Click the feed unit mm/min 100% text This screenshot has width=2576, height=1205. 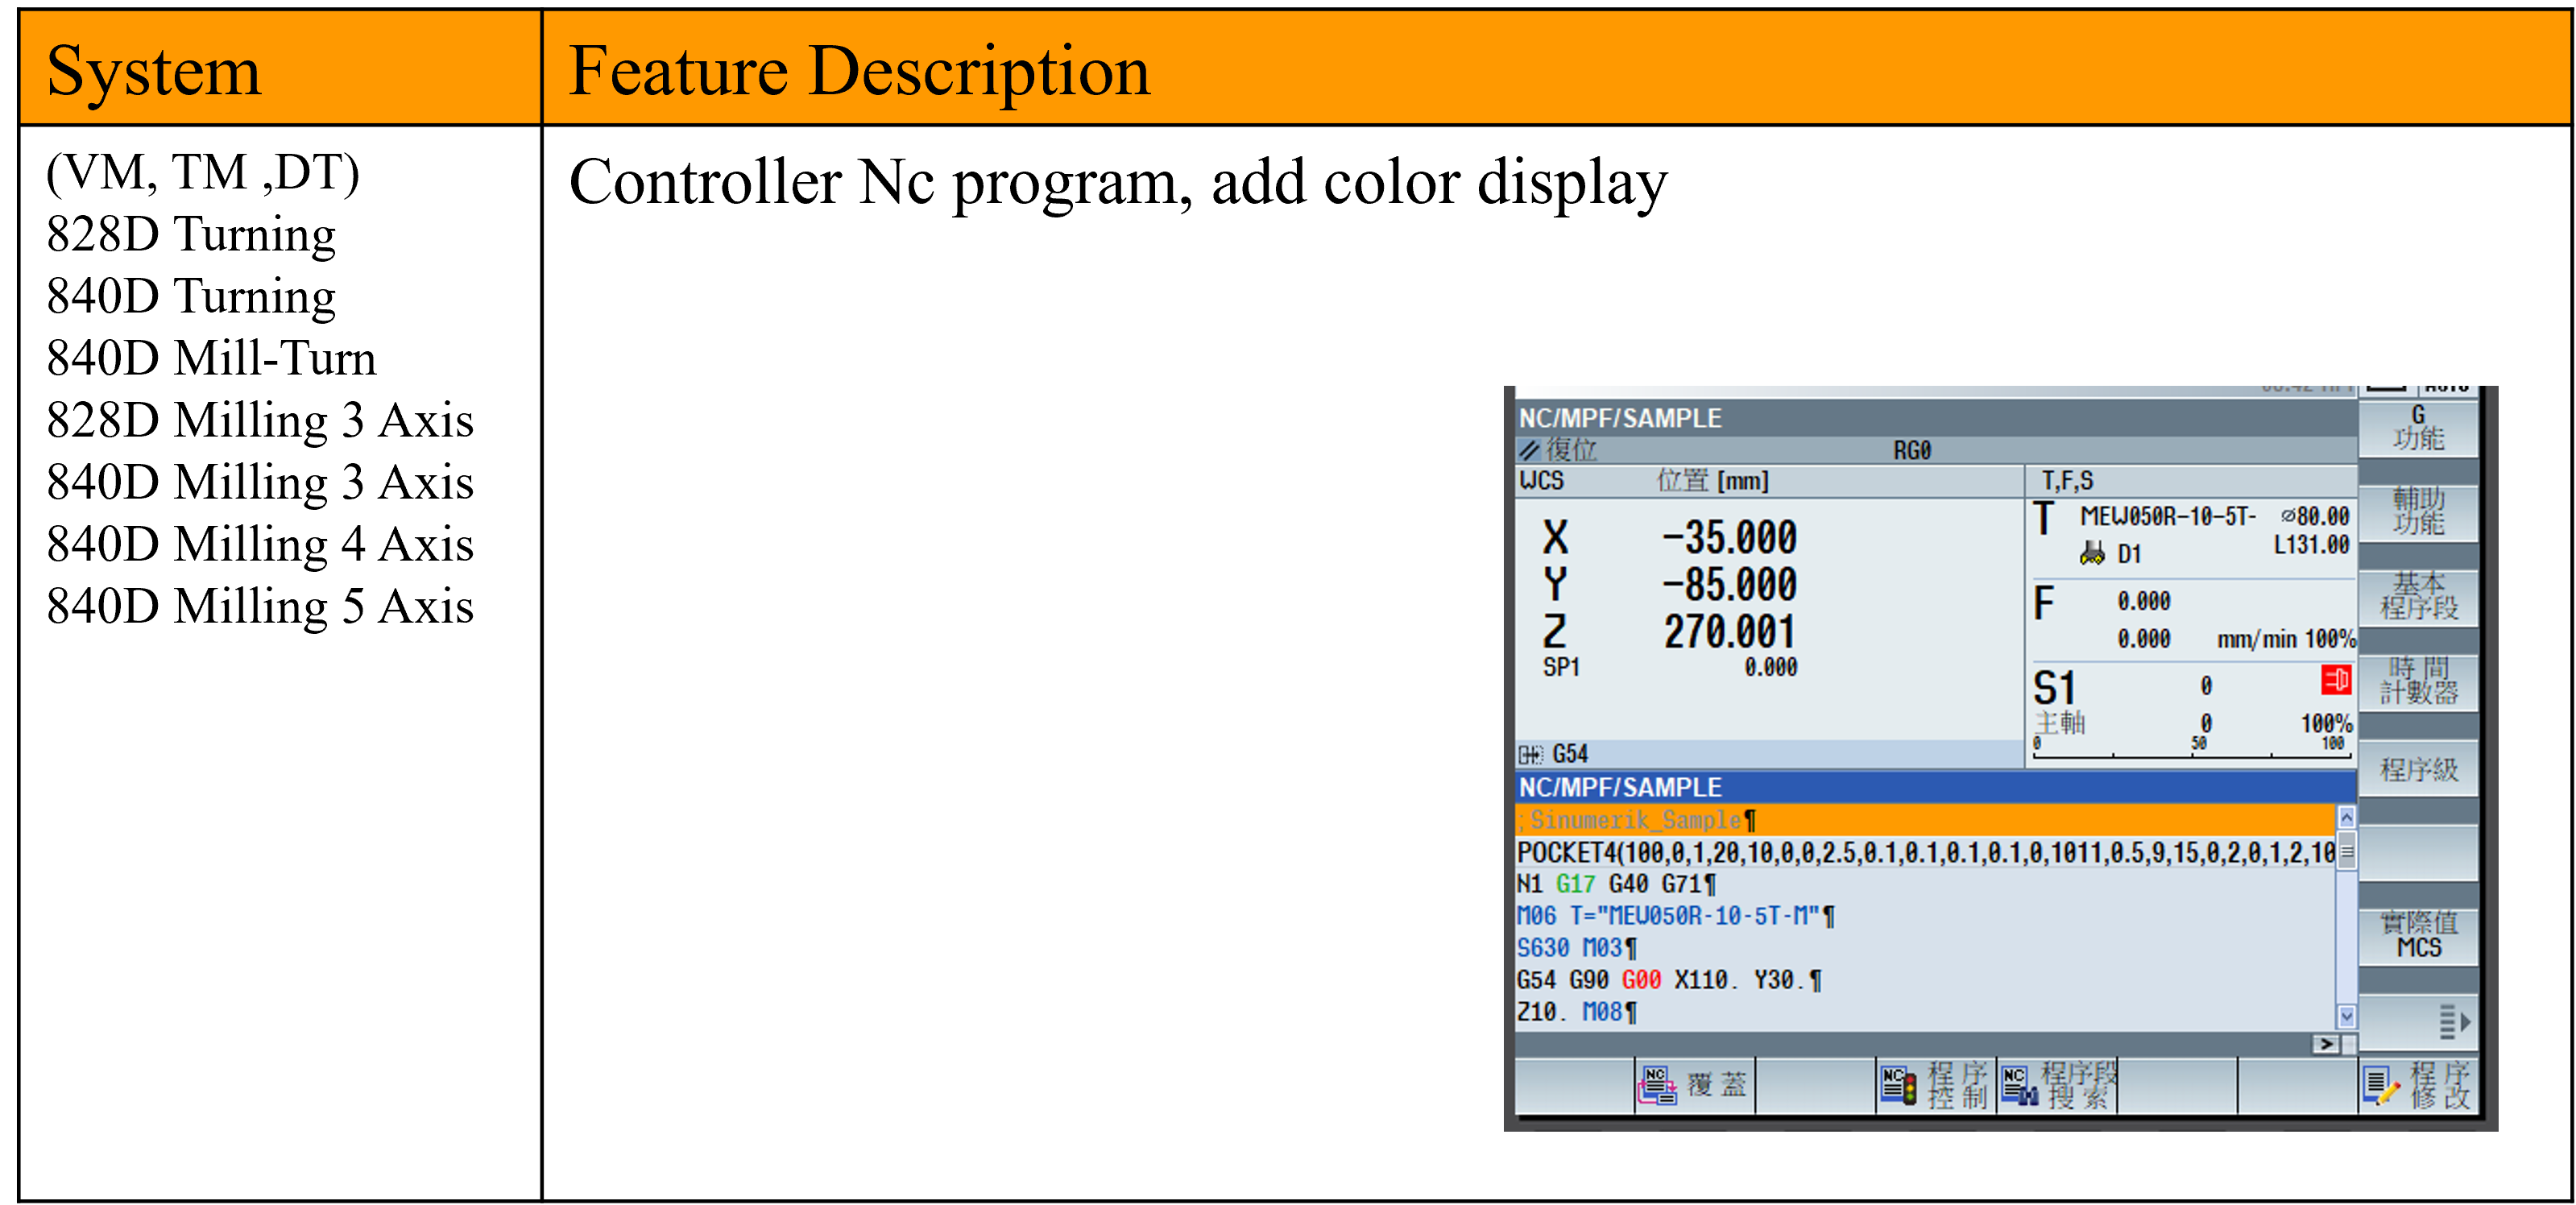pos(2286,639)
